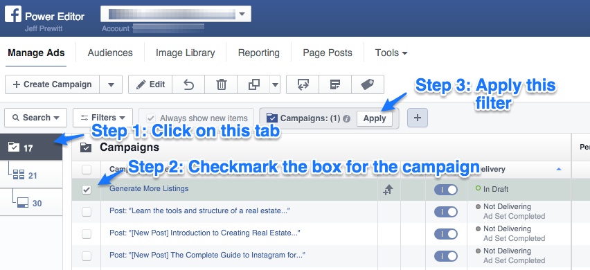Open the Image Library tab
The height and width of the screenshot is (270, 590).
tap(185, 53)
